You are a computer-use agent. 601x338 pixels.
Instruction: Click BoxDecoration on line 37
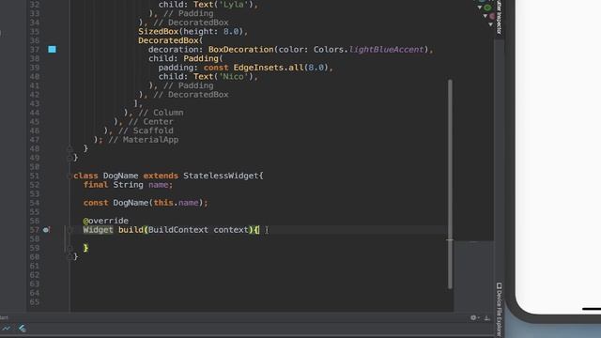click(241, 50)
